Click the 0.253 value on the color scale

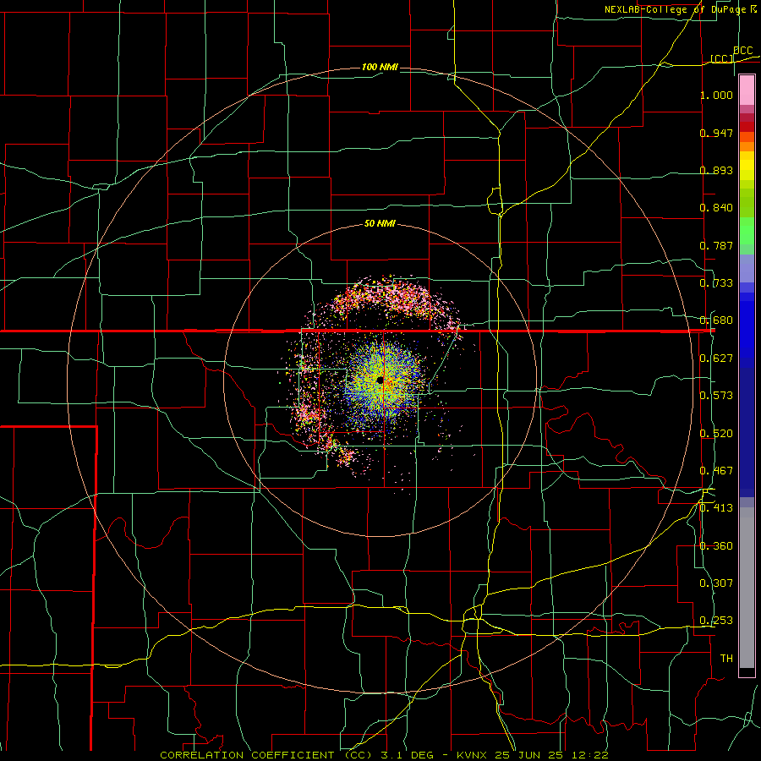tap(716, 621)
